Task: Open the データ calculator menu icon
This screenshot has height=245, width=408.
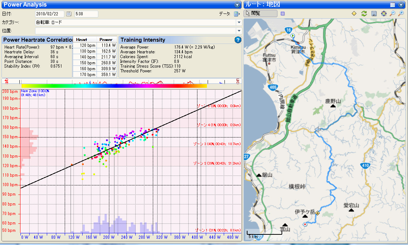Action: click(237, 14)
